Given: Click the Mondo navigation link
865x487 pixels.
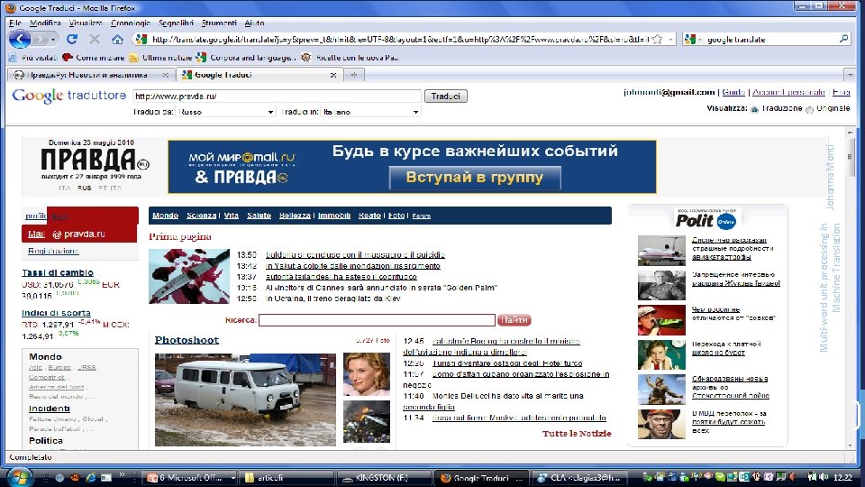Looking at the screenshot, I should click(x=165, y=216).
